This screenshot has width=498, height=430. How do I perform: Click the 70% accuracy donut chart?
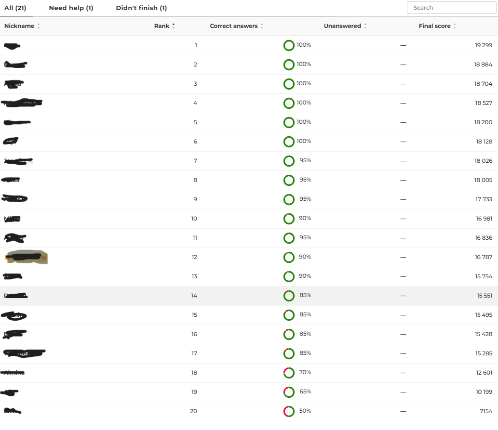289,373
